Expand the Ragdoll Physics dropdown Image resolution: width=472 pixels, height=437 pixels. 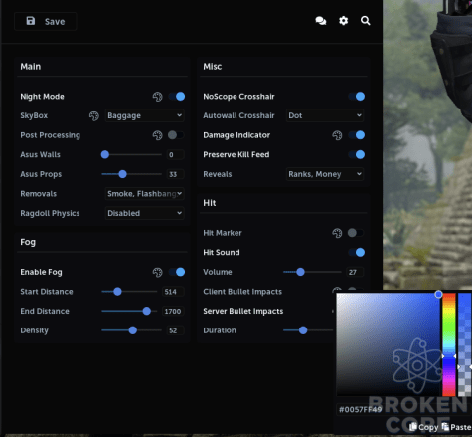pos(144,213)
